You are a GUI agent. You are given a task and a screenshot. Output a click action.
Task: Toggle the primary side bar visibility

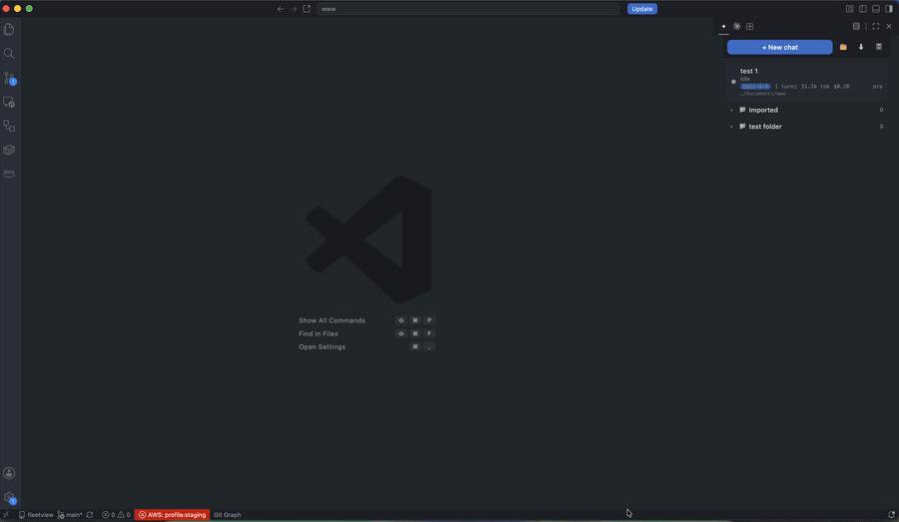(863, 9)
